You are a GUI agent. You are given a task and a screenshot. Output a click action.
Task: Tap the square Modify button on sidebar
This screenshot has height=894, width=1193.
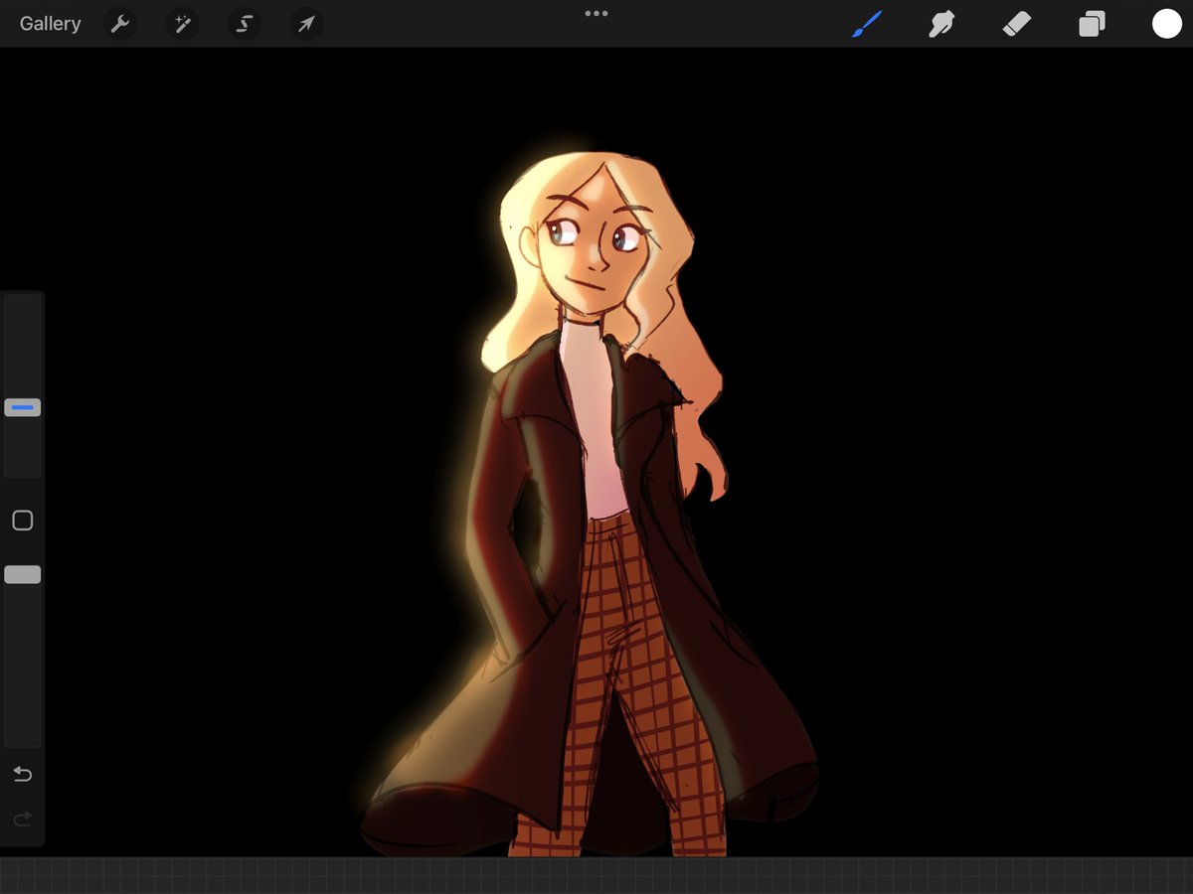coord(23,521)
